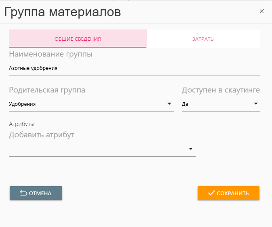
Task: Expand the Добавить атрибут dropdown arrow
Action: pyautogui.click(x=191, y=149)
